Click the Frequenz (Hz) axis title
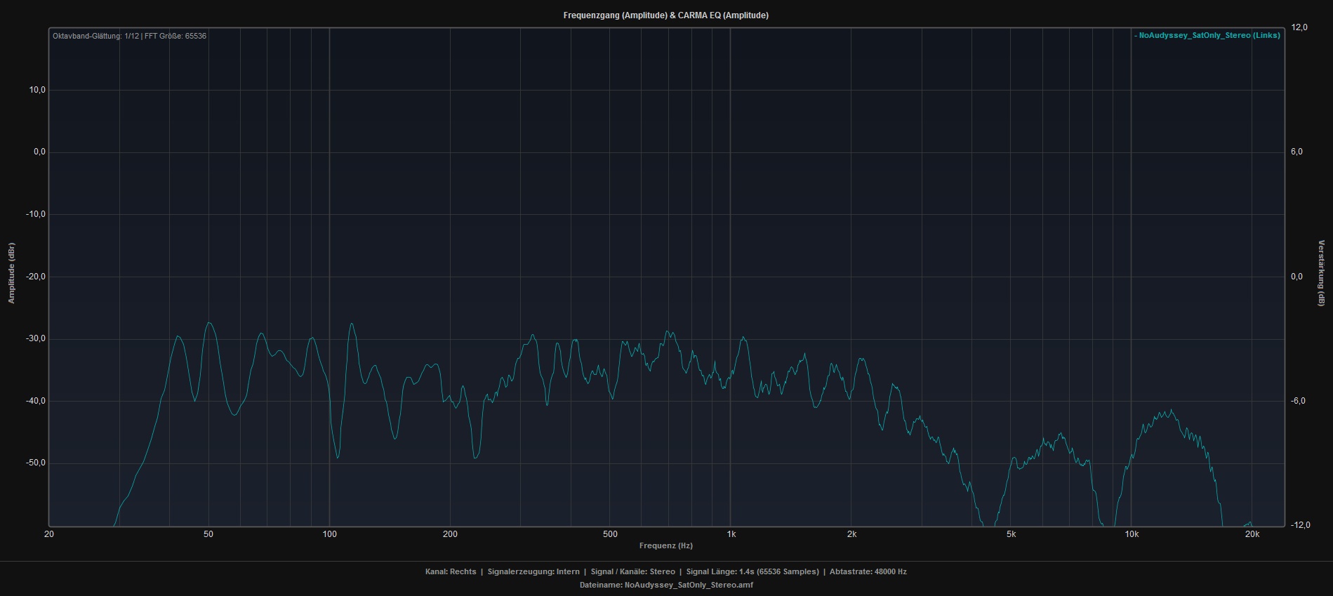Screen dimensions: 1333x596 (x=665, y=545)
